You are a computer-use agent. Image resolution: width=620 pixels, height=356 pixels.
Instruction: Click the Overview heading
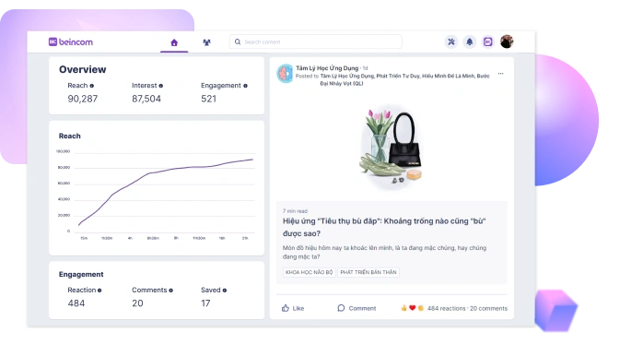pyautogui.click(x=83, y=70)
